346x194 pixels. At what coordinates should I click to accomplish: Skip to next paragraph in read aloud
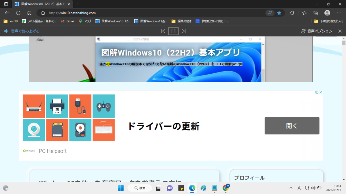[184, 31]
